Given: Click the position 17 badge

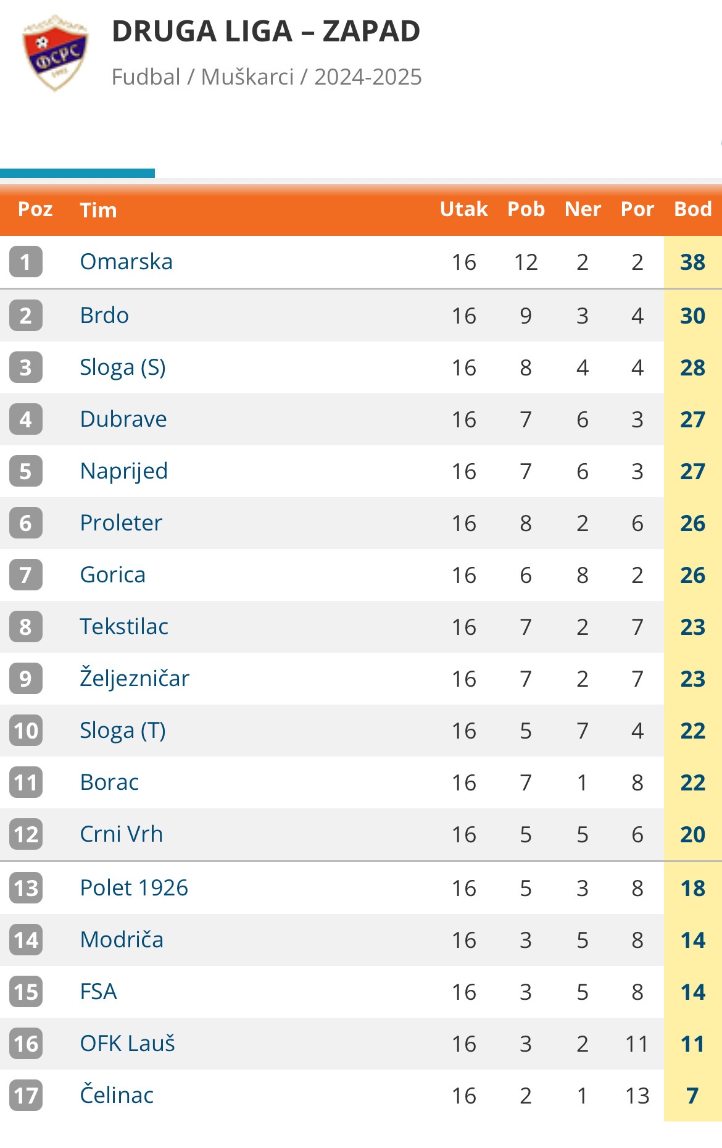Looking at the screenshot, I should (26, 1096).
